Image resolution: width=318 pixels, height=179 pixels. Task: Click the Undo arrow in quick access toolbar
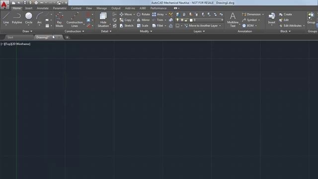pos(42,3)
